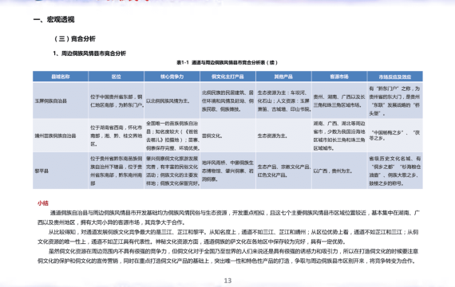Click the red 小结 heading
The width and height of the screenshot is (455, 287).
click(x=43, y=203)
